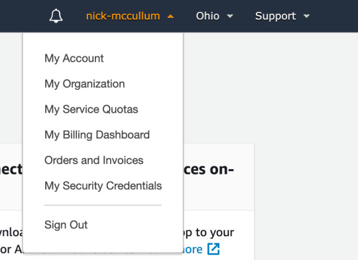Click the card heading ending 'ces on-'
358x260 pixels.
[x=209, y=170]
